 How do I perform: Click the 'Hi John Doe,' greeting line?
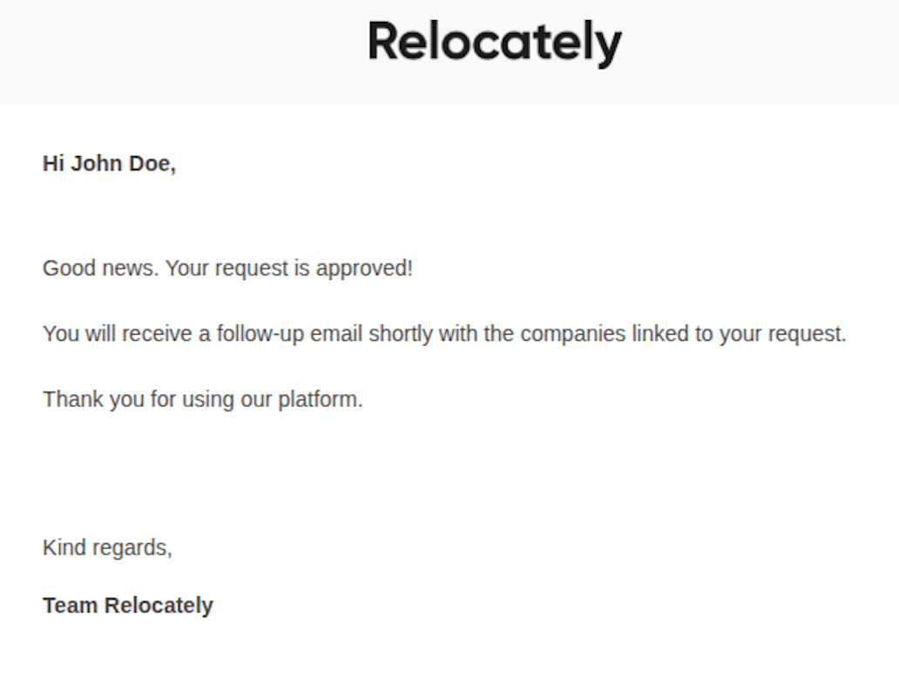109,164
